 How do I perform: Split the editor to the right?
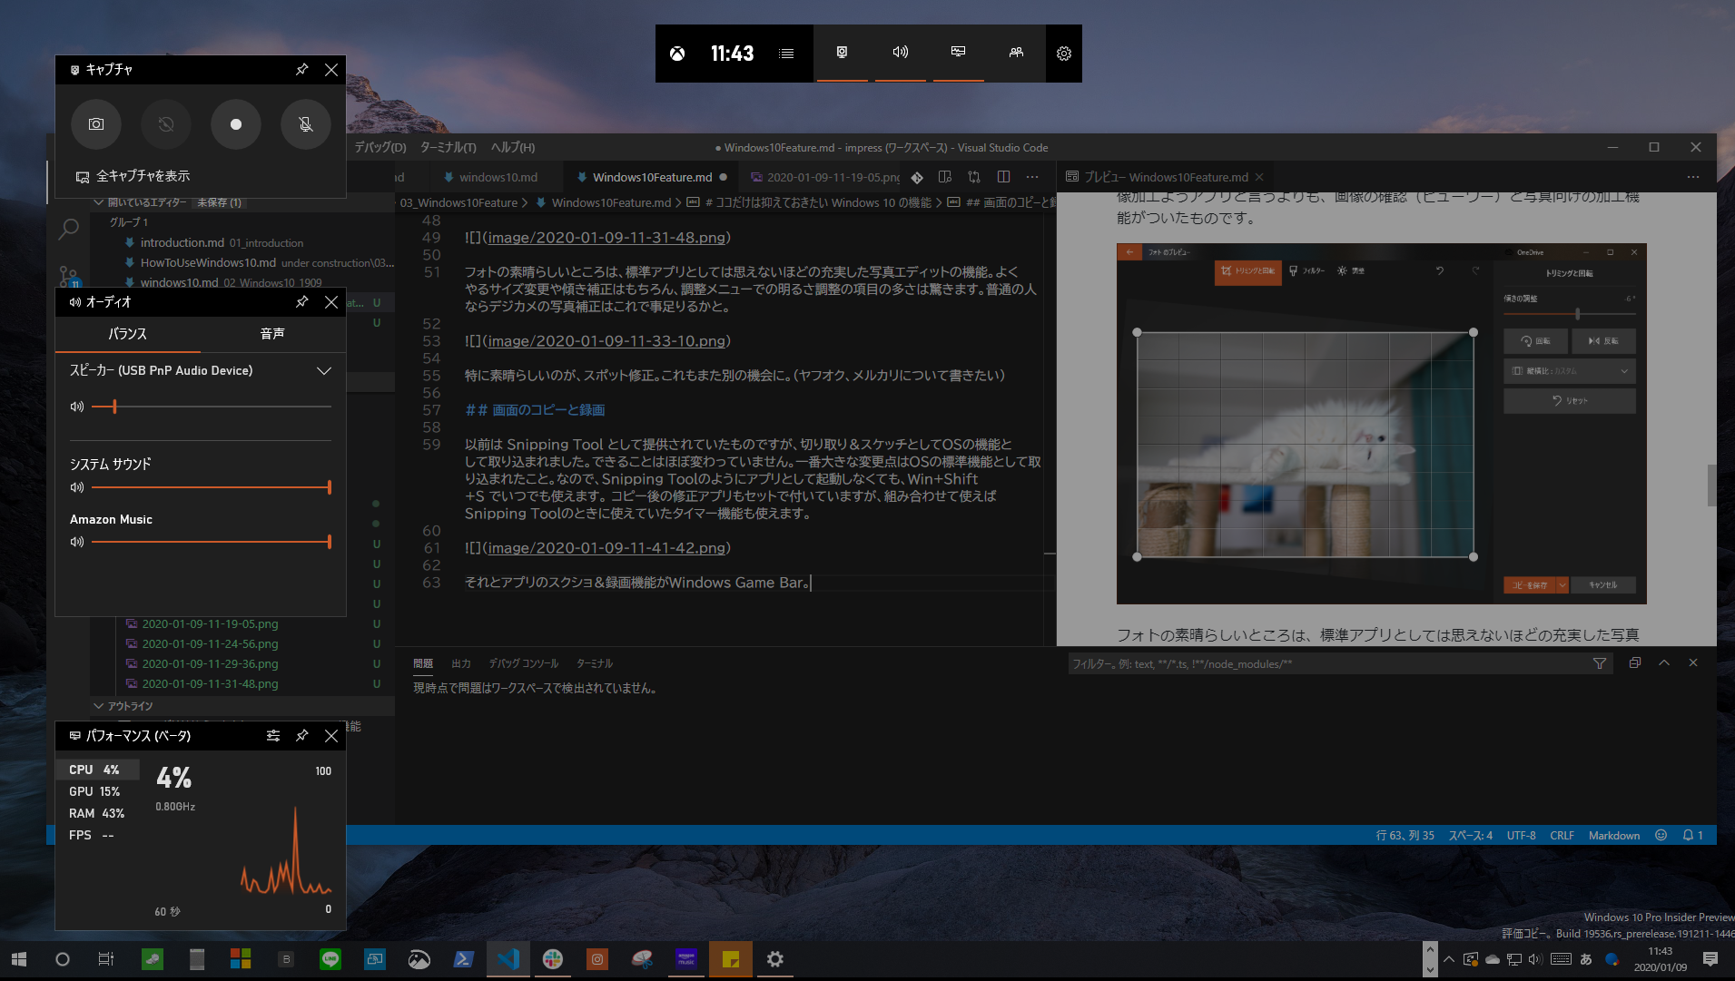tap(1003, 177)
